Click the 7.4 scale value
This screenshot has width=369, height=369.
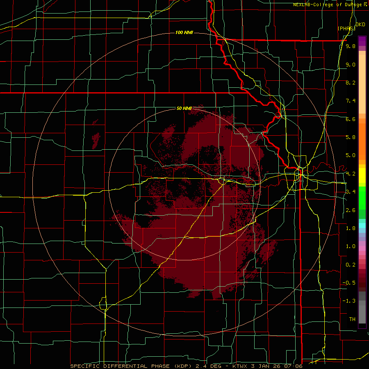click(x=351, y=101)
